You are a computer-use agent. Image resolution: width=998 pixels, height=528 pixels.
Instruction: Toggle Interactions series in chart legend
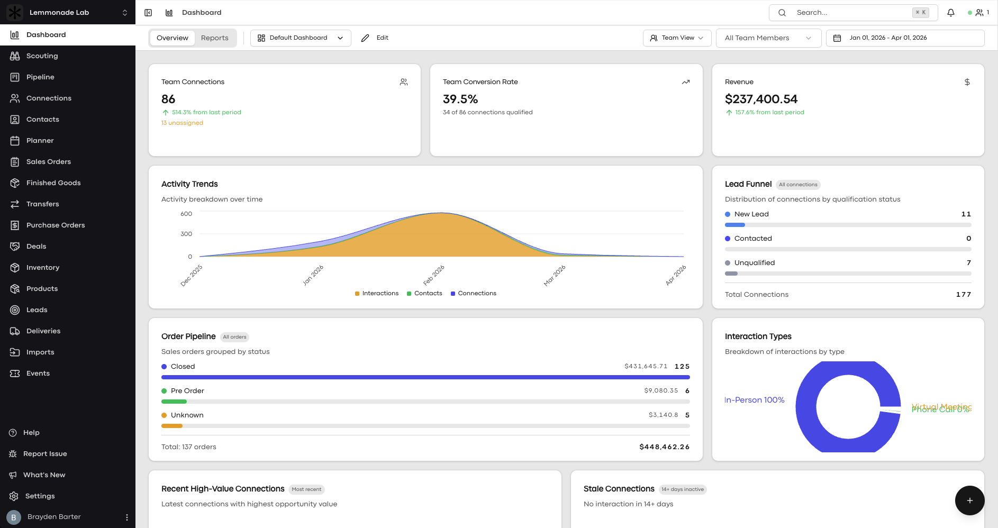[377, 294]
